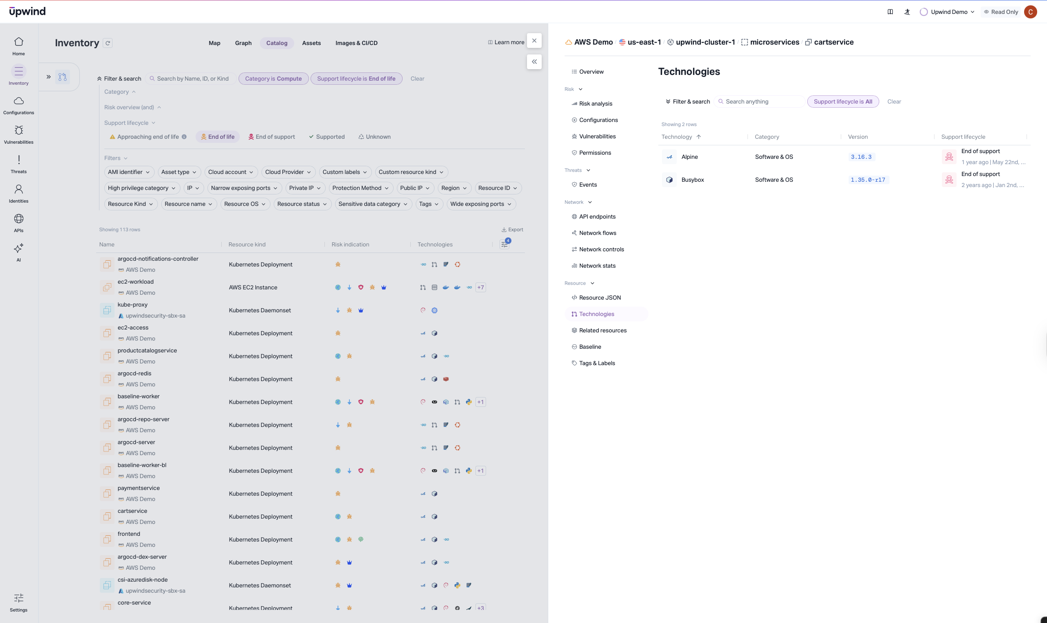Toggle the Approaching end of life filter
The width and height of the screenshot is (1047, 623).
(148, 137)
